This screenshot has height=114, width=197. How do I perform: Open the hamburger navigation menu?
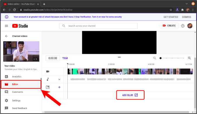click(x=6, y=26)
